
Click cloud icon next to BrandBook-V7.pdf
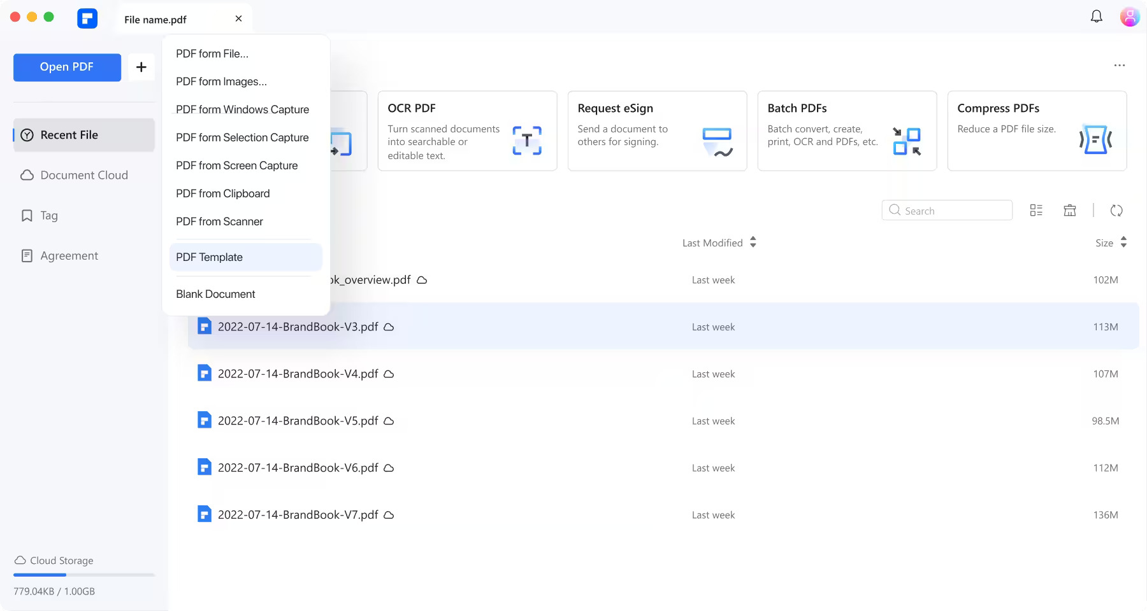tap(389, 515)
